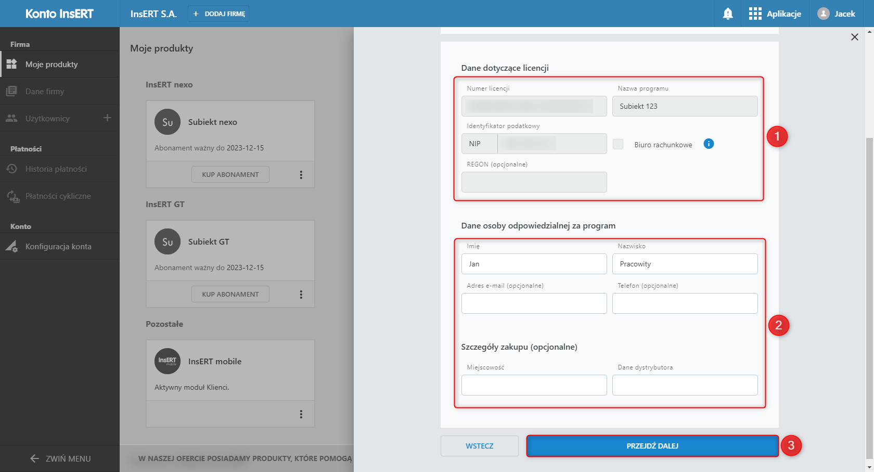The width and height of the screenshot is (874, 472).
Task: Click KUP ABONAMENT for Subiekt nexo
Action: (x=230, y=174)
